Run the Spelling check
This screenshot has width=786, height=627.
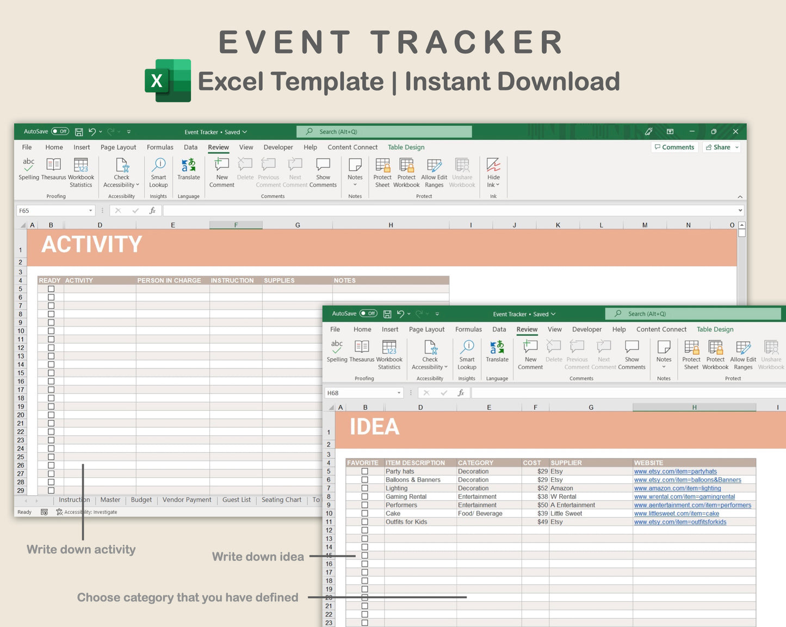tap(28, 170)
